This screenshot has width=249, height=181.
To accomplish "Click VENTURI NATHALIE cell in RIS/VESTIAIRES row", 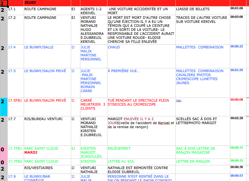I will 94,169.
